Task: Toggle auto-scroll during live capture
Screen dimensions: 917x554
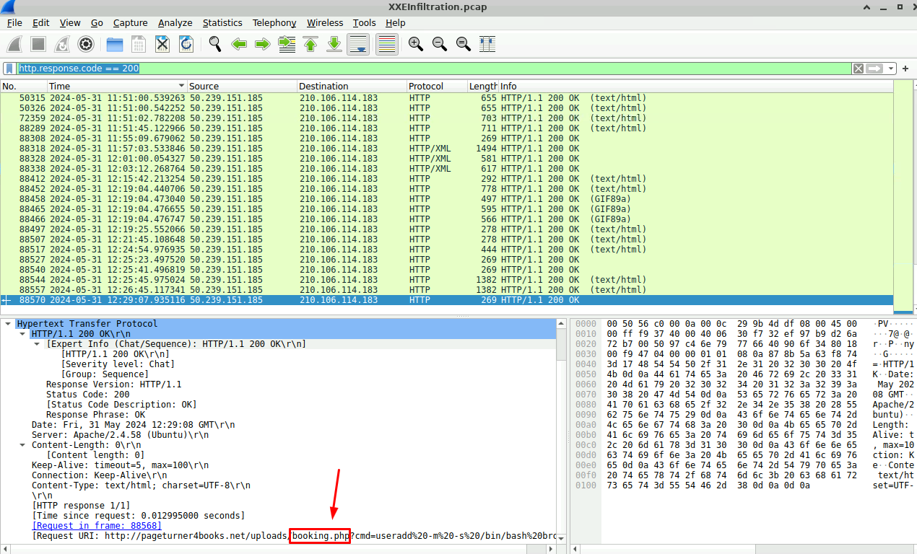Action: (358, 44)
